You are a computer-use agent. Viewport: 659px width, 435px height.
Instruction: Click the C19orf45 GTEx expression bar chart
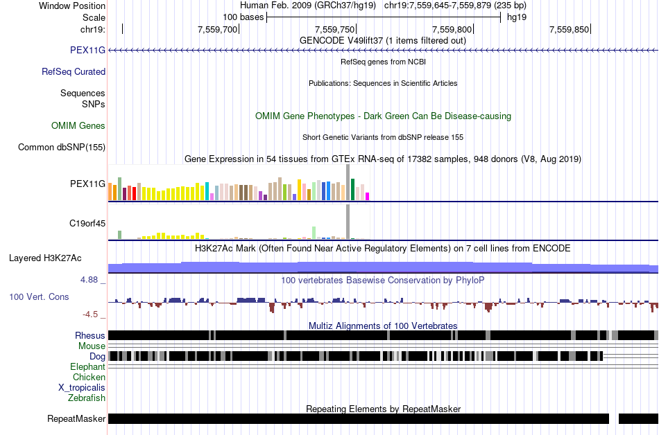[x=239, y=222]
